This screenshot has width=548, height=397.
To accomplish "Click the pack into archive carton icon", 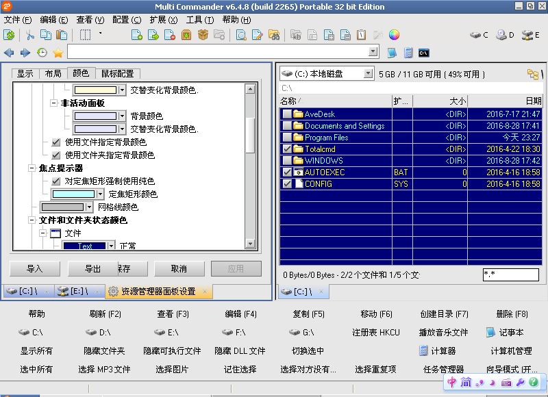I will click(203, 35).
